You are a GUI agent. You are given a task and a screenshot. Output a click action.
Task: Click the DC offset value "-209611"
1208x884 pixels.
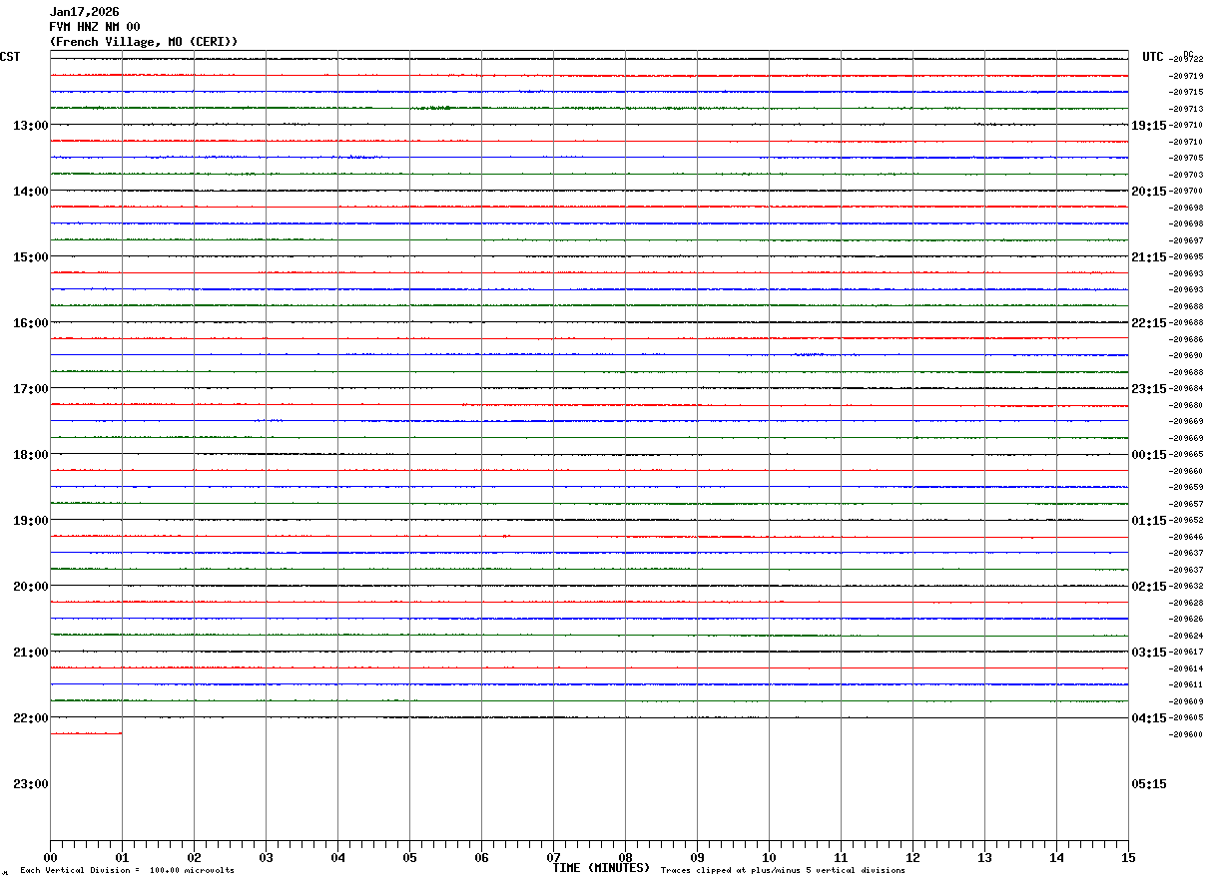(x=1187, y=684)
